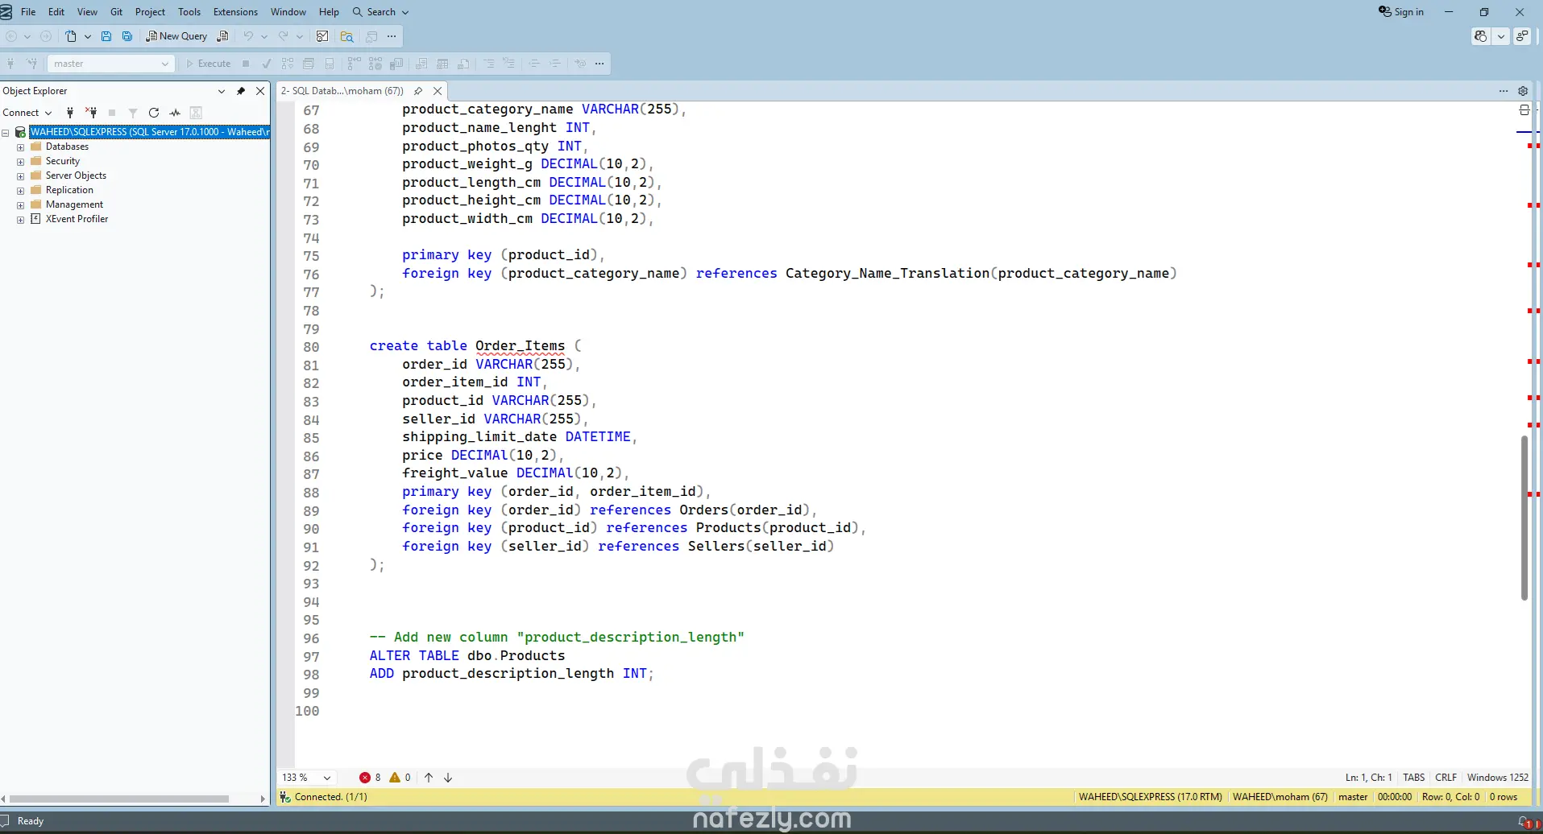Open the Find in Files icon
Image resolution: width=1543 pixels, height=834 pixels.
point(346,36)
